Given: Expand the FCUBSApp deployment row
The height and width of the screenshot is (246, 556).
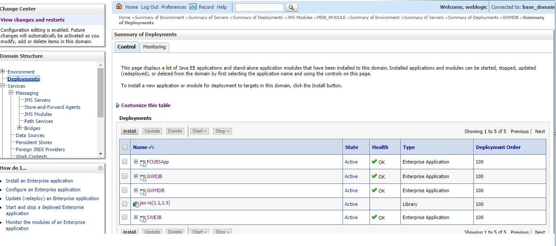Looking at the screenshot, I should [x=136, y=162].
